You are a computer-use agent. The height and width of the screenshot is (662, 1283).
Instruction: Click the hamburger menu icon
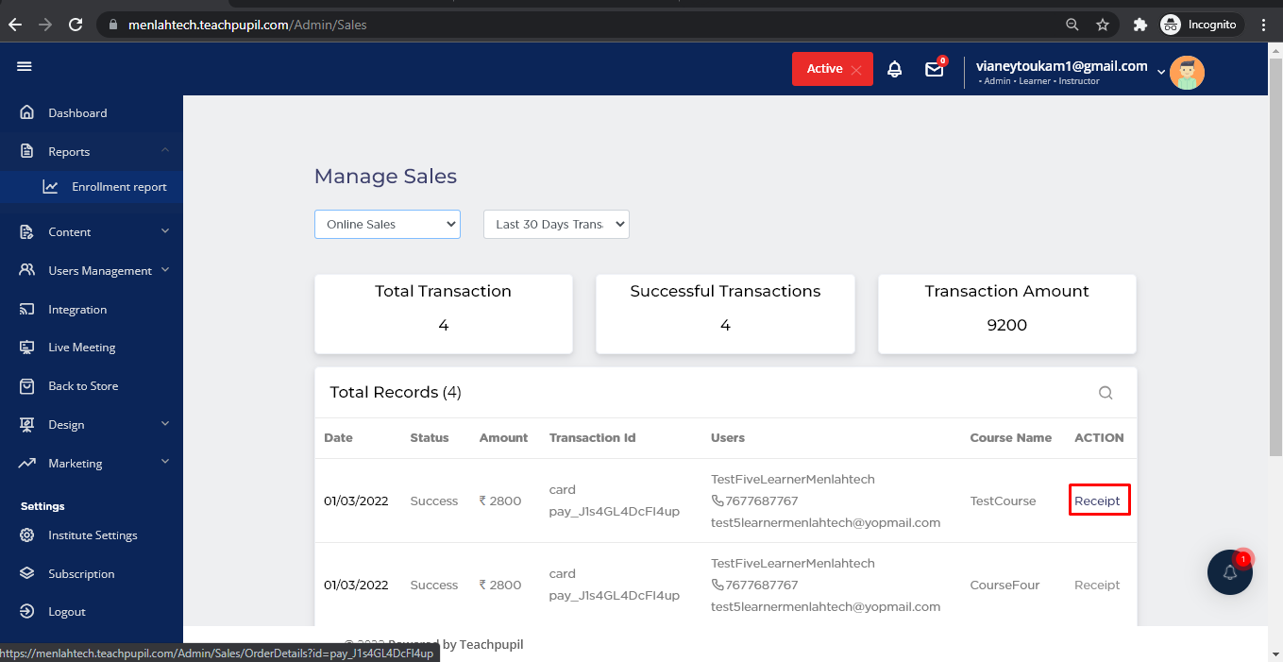[25, 66]
